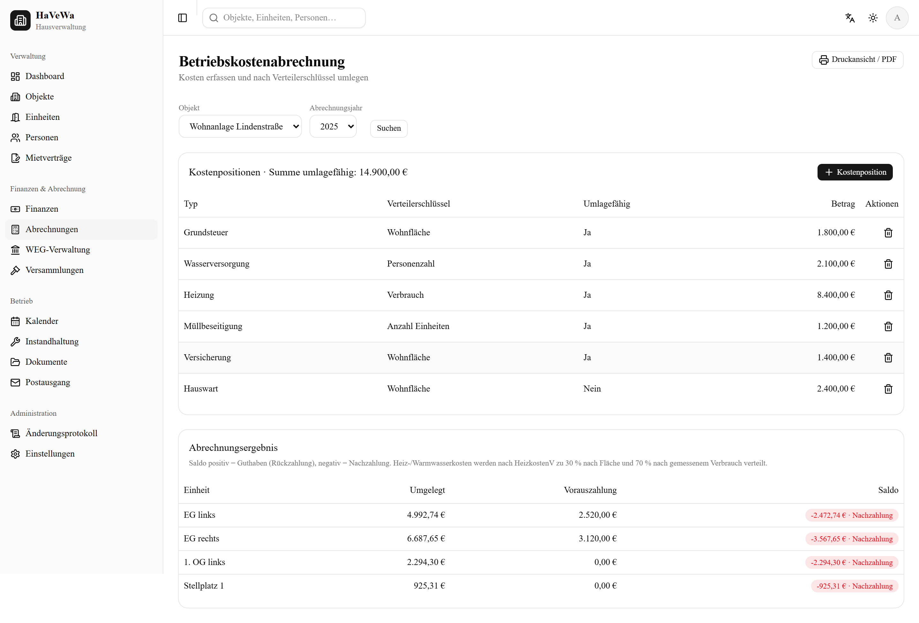
Task: Go to Dashboard in sidebar
Action: pos(81,76)
